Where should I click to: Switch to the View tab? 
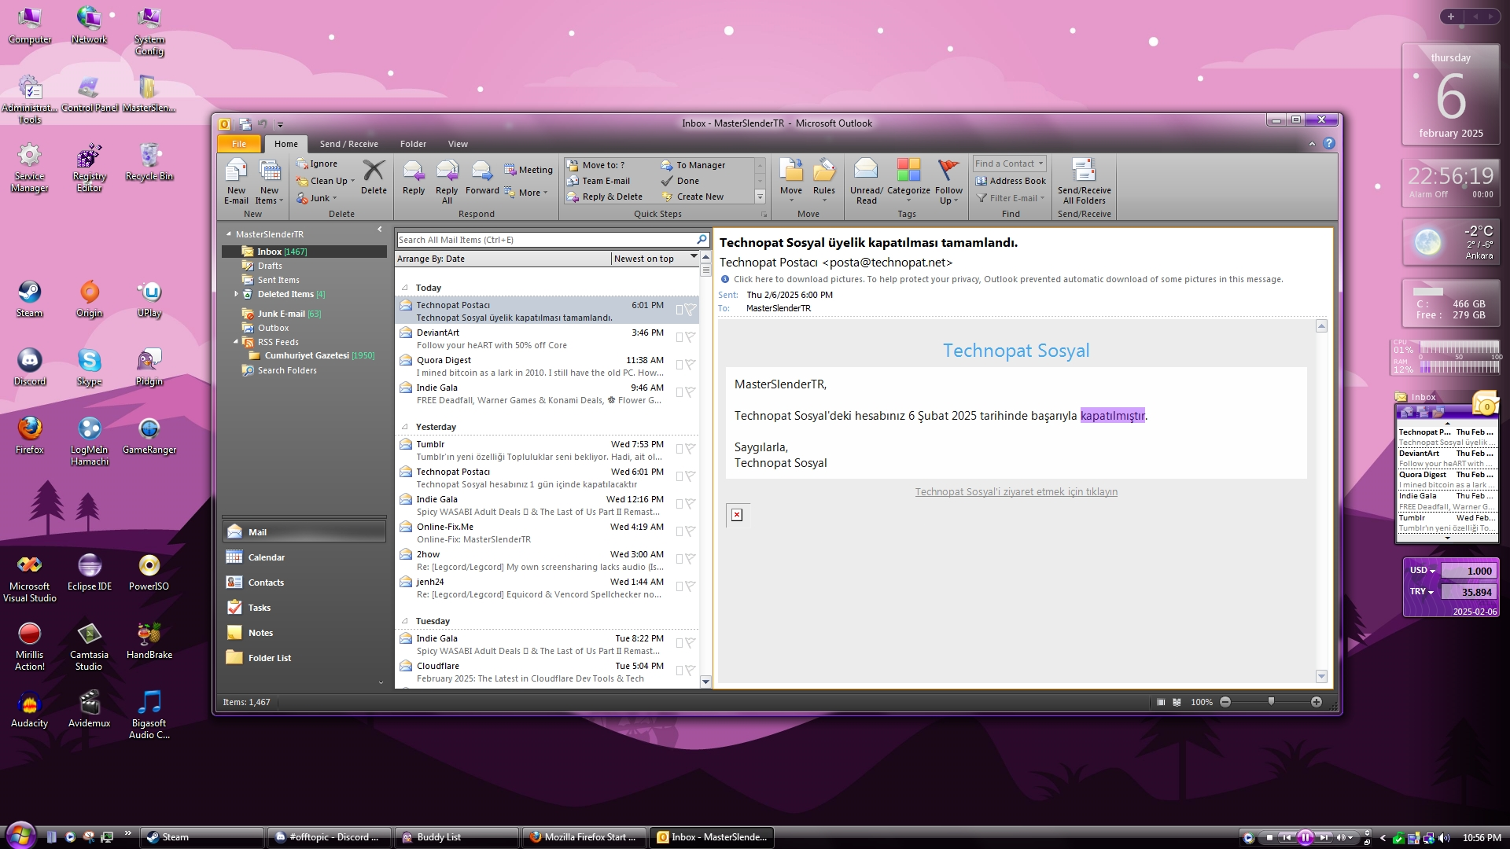click(458, 144)
